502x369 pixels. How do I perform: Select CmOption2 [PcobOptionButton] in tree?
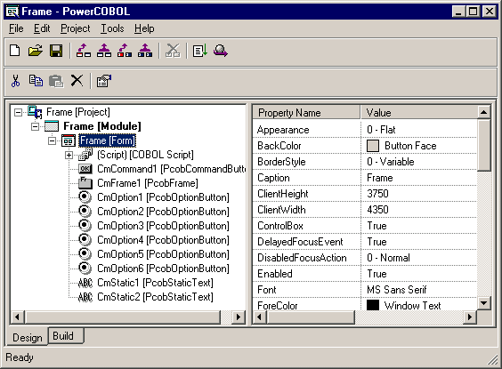tap(163, 212)
